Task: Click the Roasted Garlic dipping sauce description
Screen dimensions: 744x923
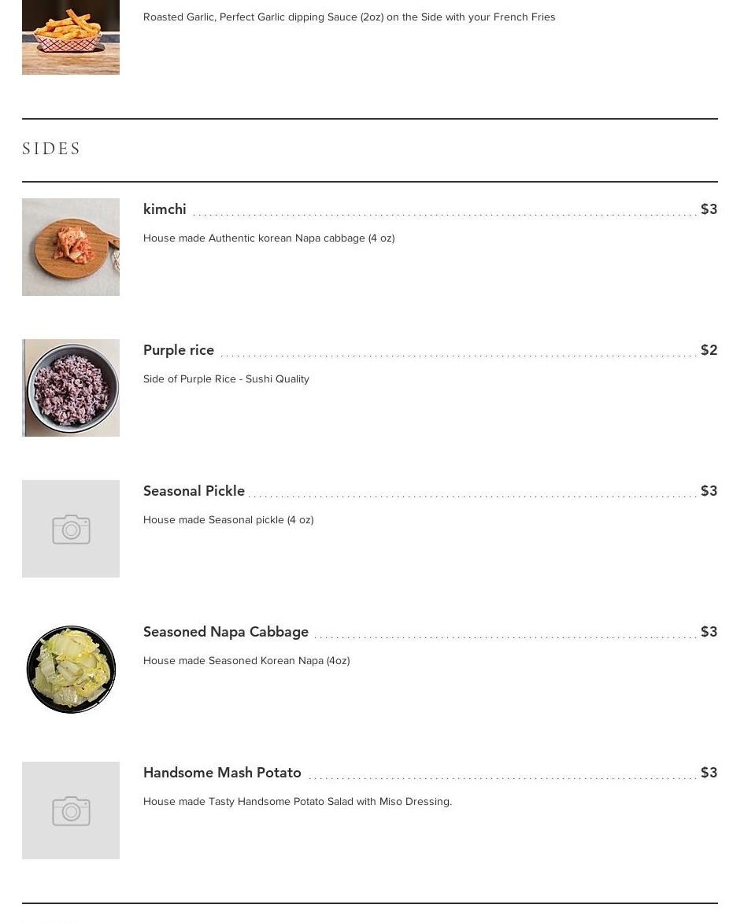Action: click(x=349, y=17)
